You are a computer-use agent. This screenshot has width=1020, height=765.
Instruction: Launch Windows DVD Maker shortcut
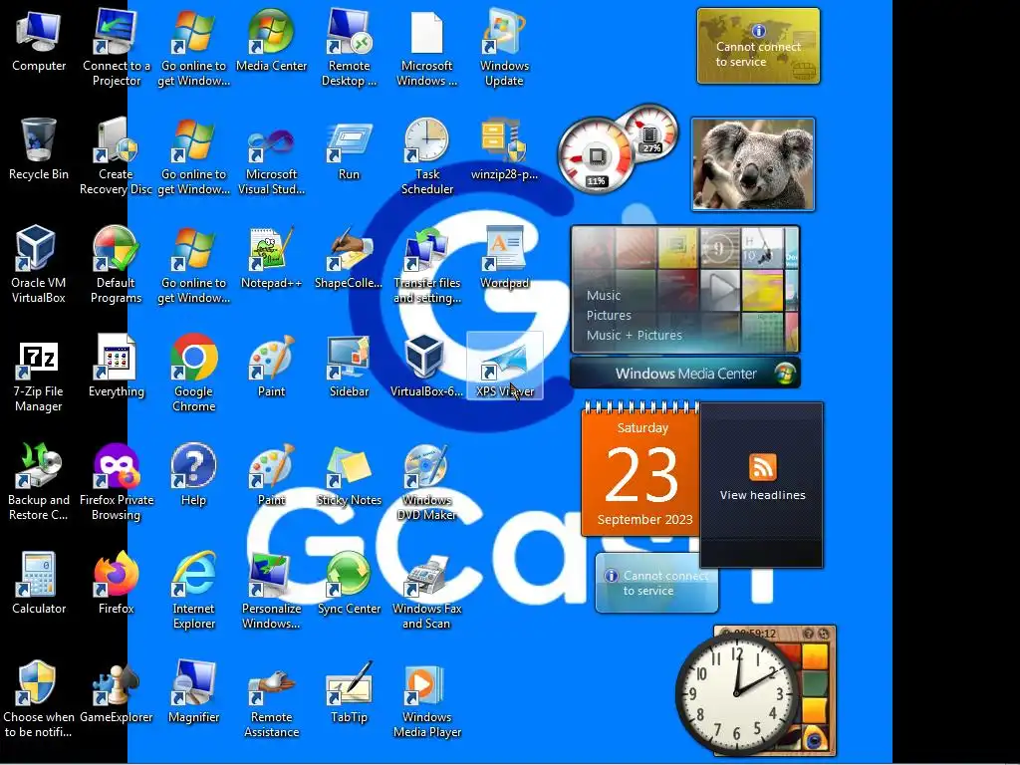(426, 481)
